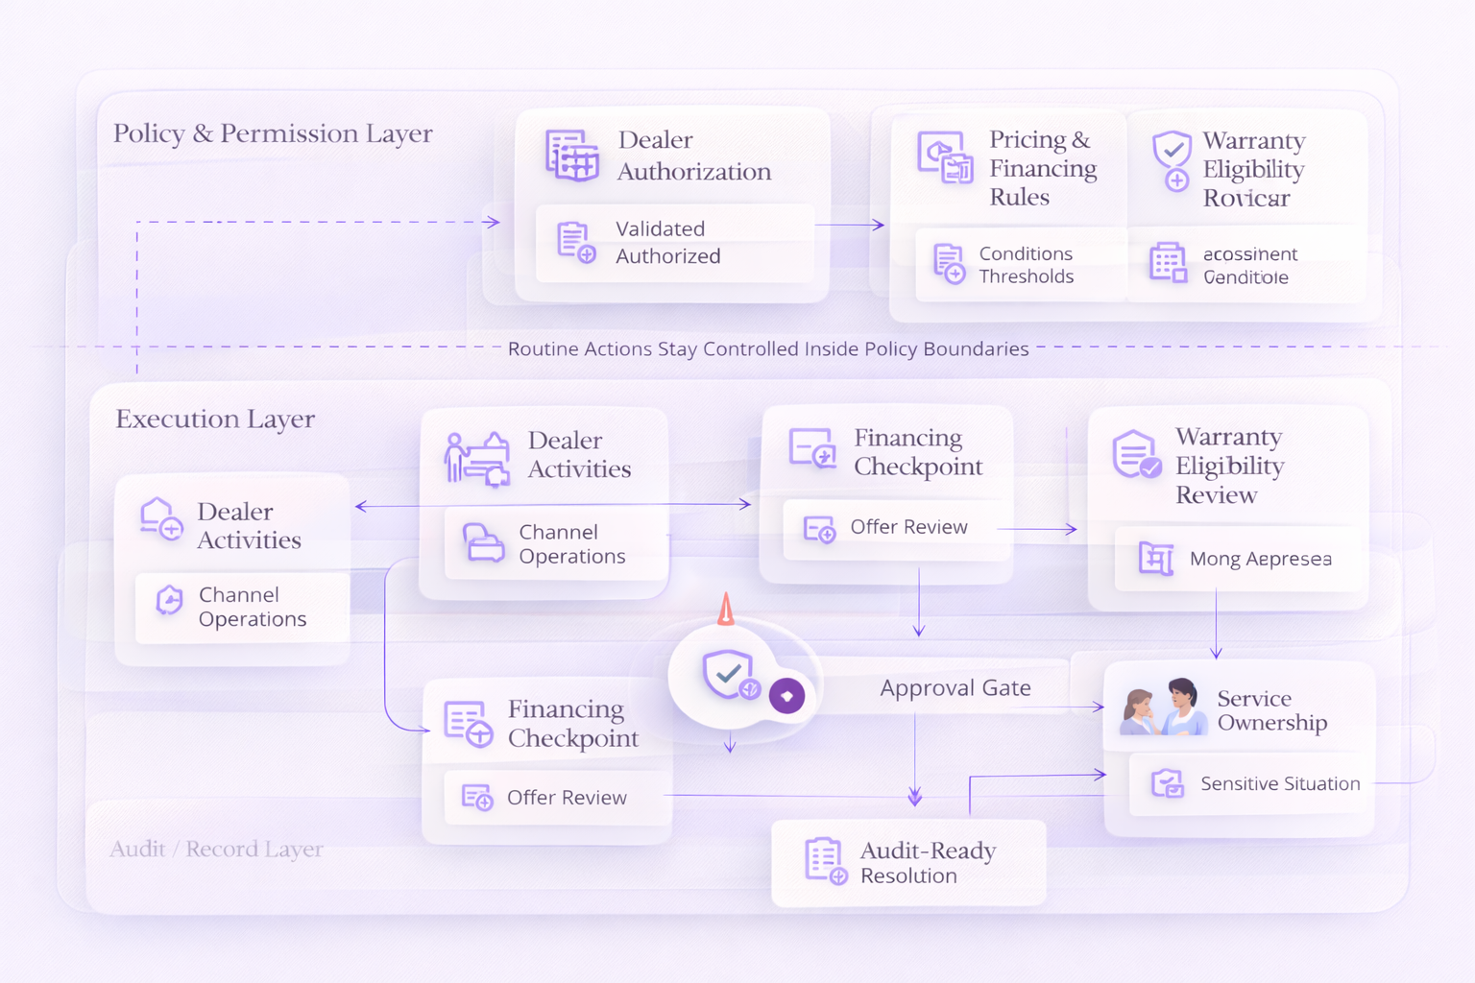Toggle the Sensitive Situation flag

[x=1247, y=783]
